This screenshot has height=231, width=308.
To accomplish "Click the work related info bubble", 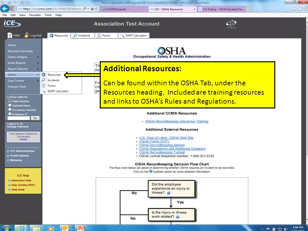I will (177, 217).
